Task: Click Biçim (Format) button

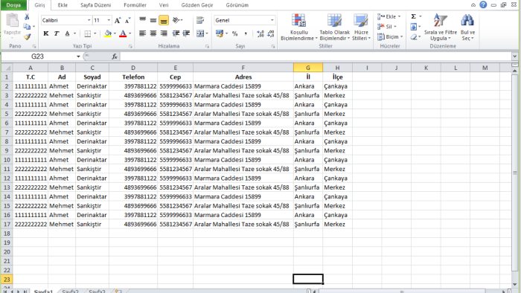Action: (x=390, y=37)
